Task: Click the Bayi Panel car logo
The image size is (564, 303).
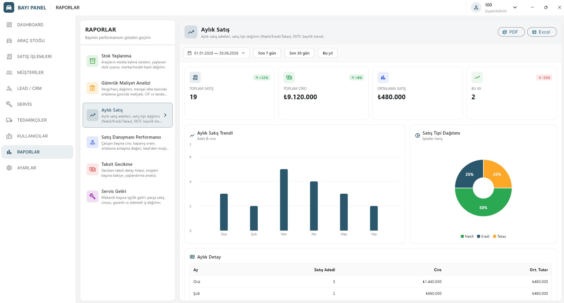Action: 9,7
